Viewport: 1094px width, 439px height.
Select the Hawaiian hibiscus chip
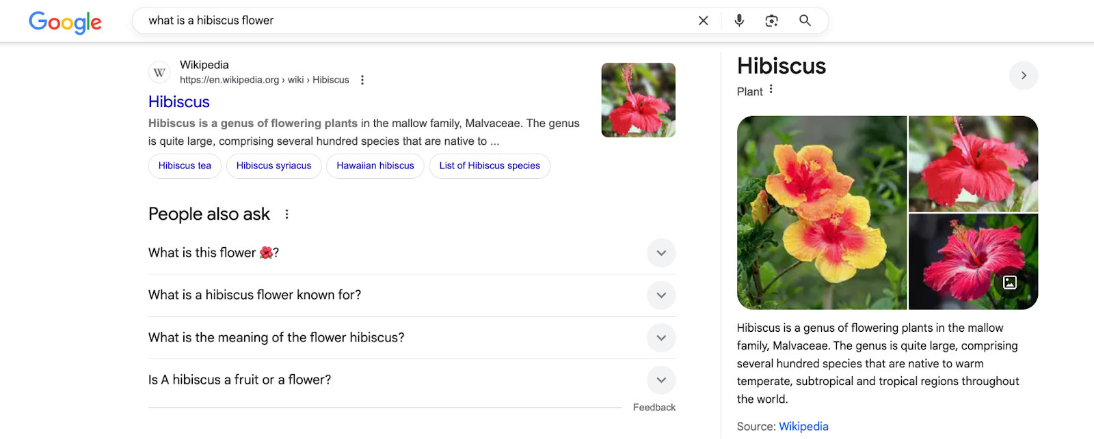pos(375,166)
